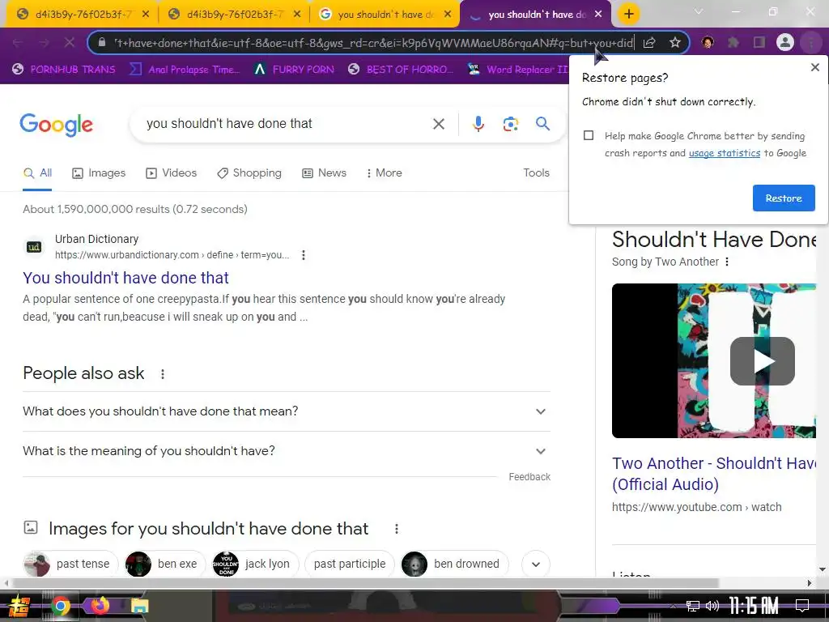Select the 'ben exe' image chip
This screenshot has width=829, height=622.
tap(164, 564)
